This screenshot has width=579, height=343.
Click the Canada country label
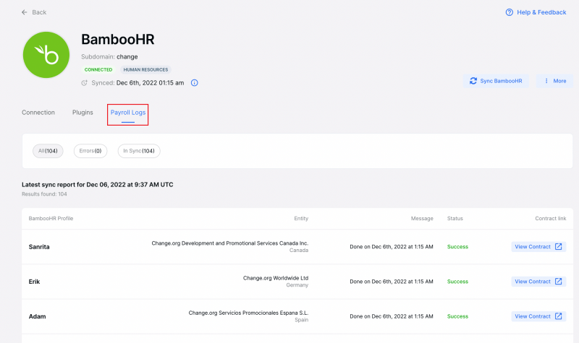[299, 250]
